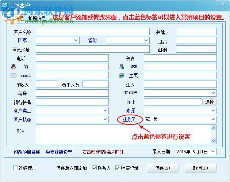The width and height of the screenshot is (230, 182).
Task: Click the 选择 button next to 行业
Action: click(x=210, y=102)
